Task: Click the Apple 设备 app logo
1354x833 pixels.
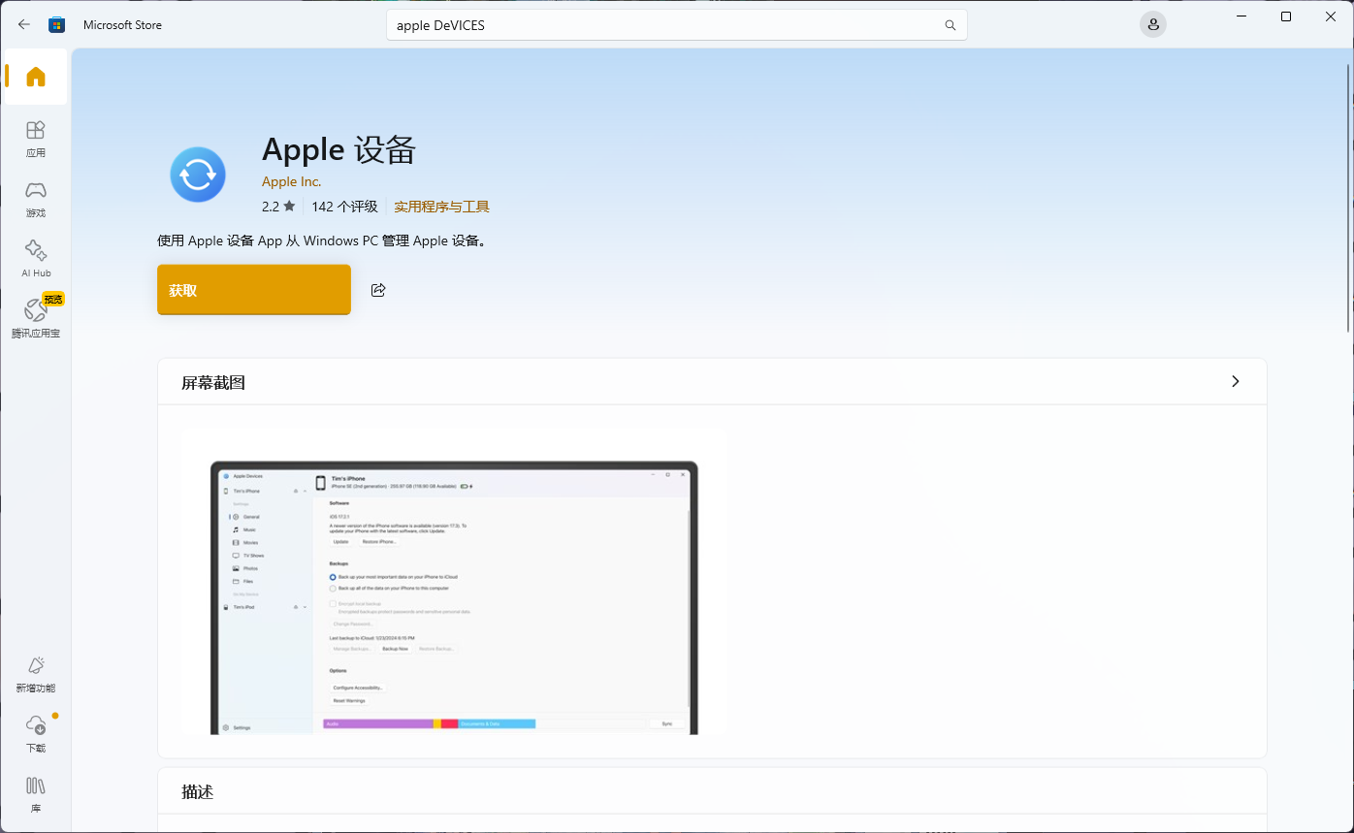Action: point(198,175)
